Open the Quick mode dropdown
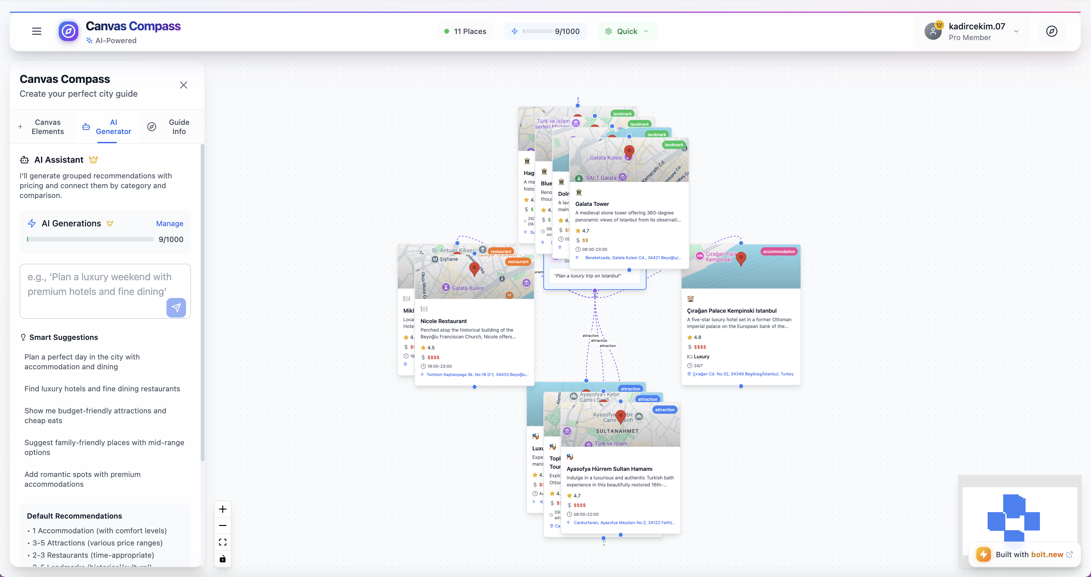Screen dimensions: 1091x577 [627, 31]
